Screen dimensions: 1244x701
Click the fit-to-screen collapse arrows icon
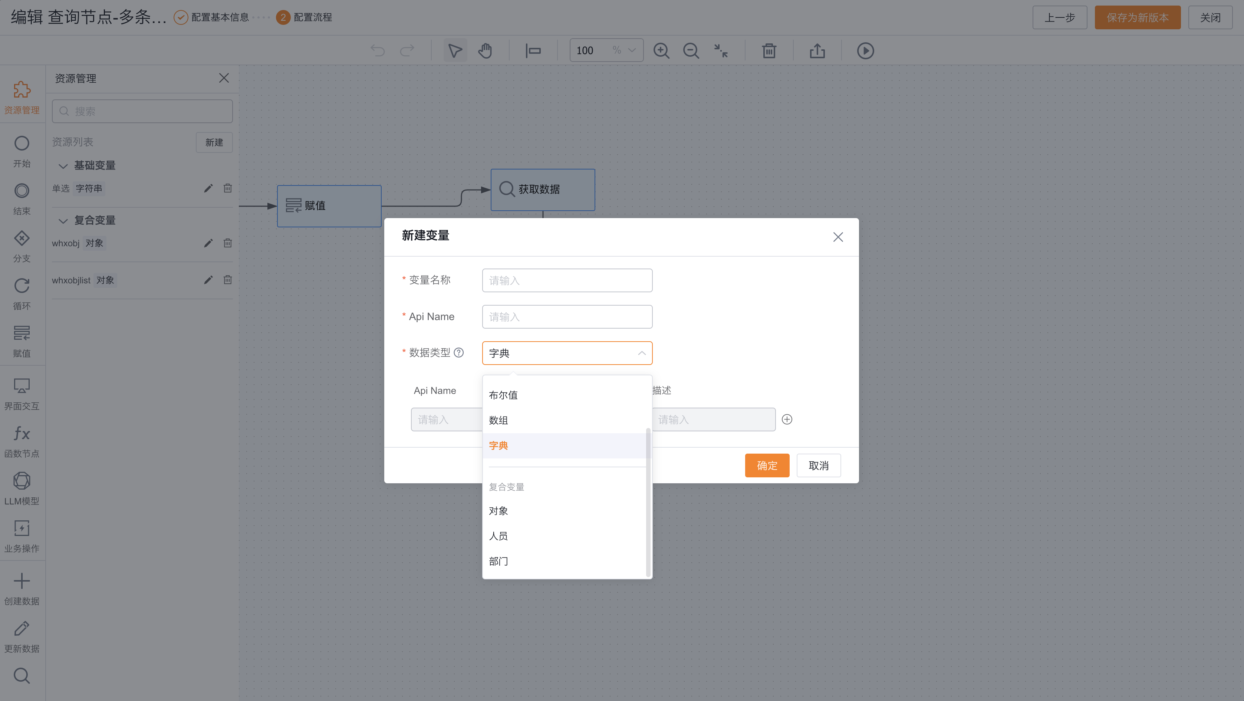pyautogui.click(x=721, y=50)
